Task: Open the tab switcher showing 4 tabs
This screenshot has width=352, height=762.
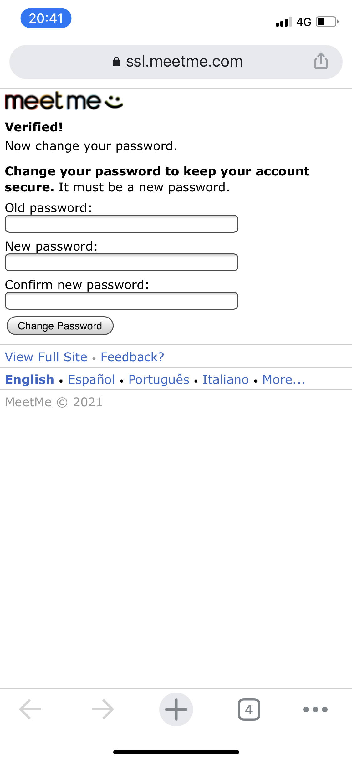Action: click(x=249, y=709)
